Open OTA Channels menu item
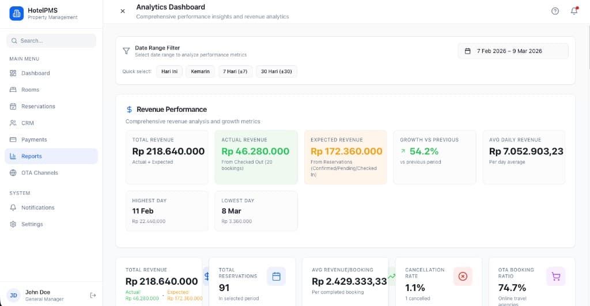The height and width of the screenshot is (306, 590). point(40,173)
